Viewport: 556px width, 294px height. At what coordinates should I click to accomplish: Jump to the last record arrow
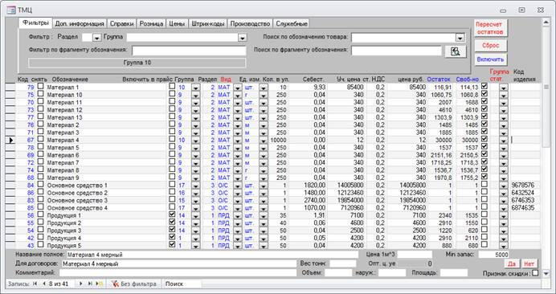point(90,284)
